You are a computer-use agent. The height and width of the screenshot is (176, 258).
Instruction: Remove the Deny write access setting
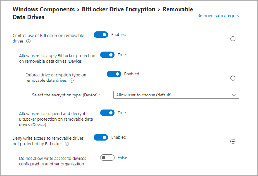233,142
